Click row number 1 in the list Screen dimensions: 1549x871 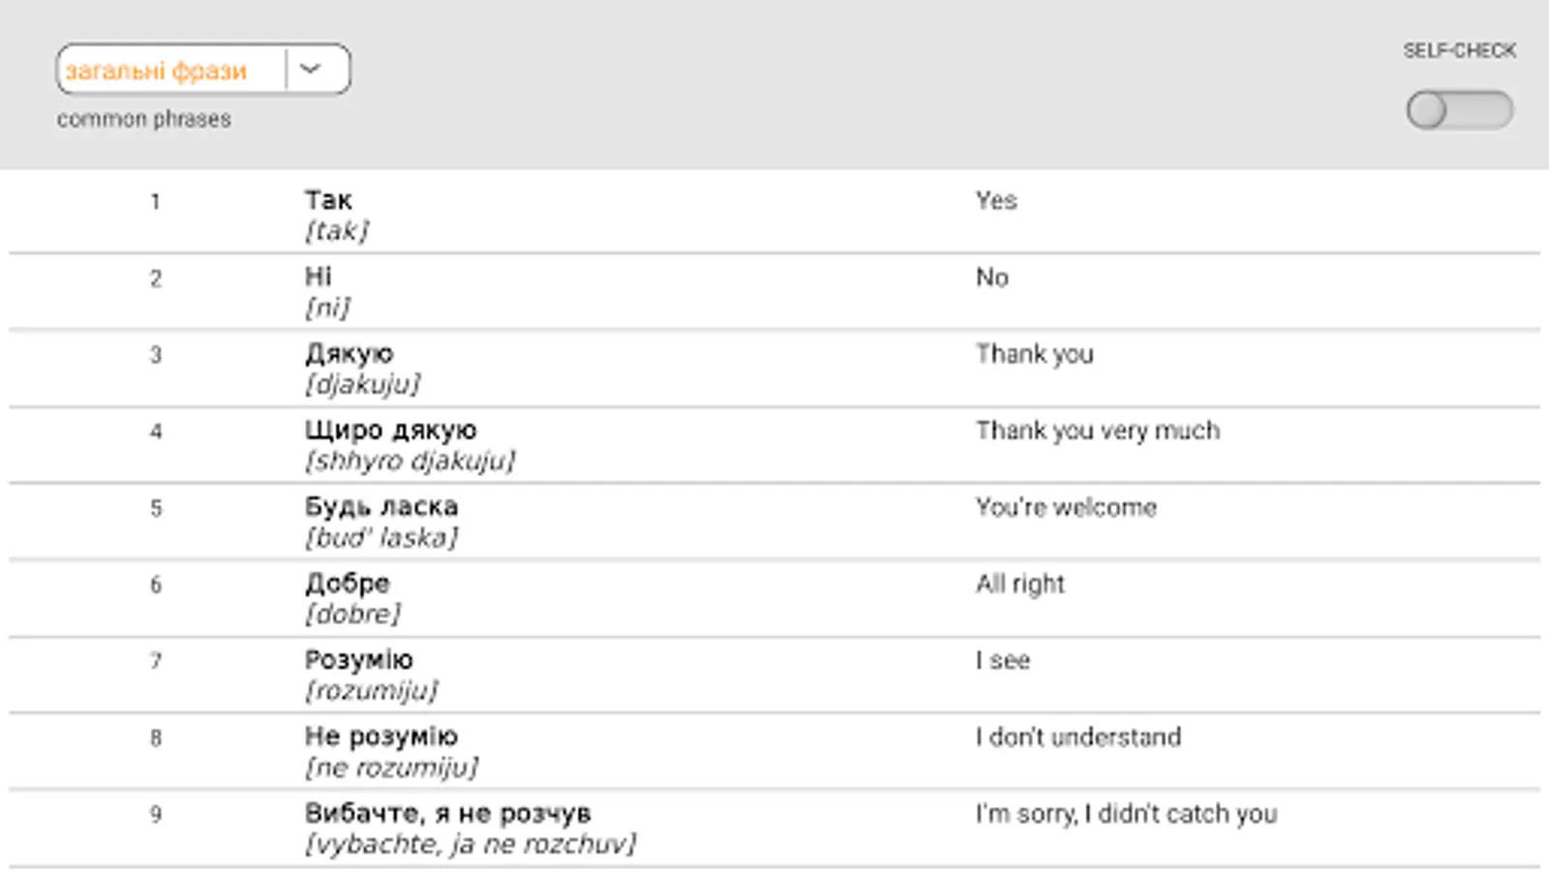point(155,202)
